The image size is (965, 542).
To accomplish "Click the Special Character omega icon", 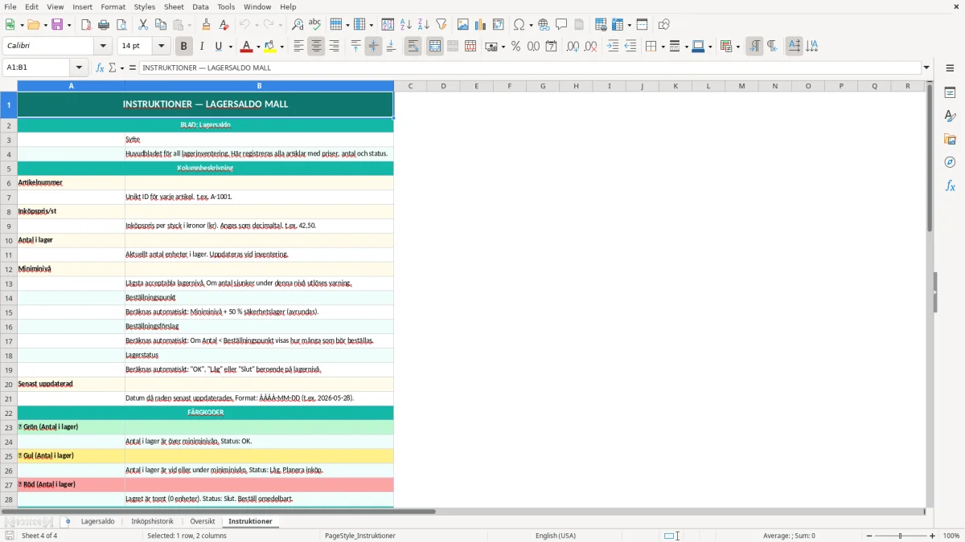I will tap(519, 25).
